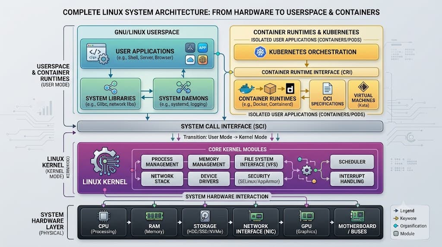
Task: Click the 'GNU/LINUX USERSPACE' heading
Action: tap(147, 32)
